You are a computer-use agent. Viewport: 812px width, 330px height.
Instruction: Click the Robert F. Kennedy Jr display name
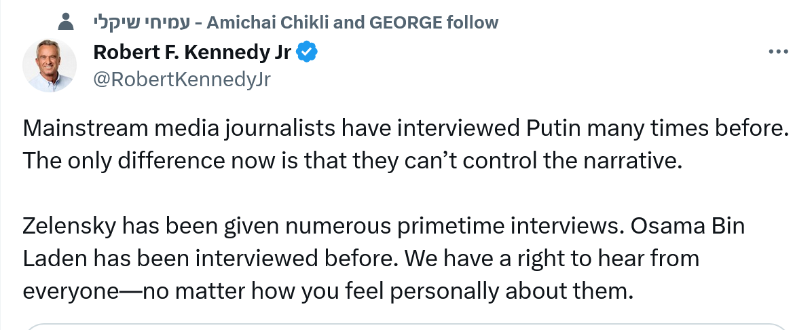[192, 52]
